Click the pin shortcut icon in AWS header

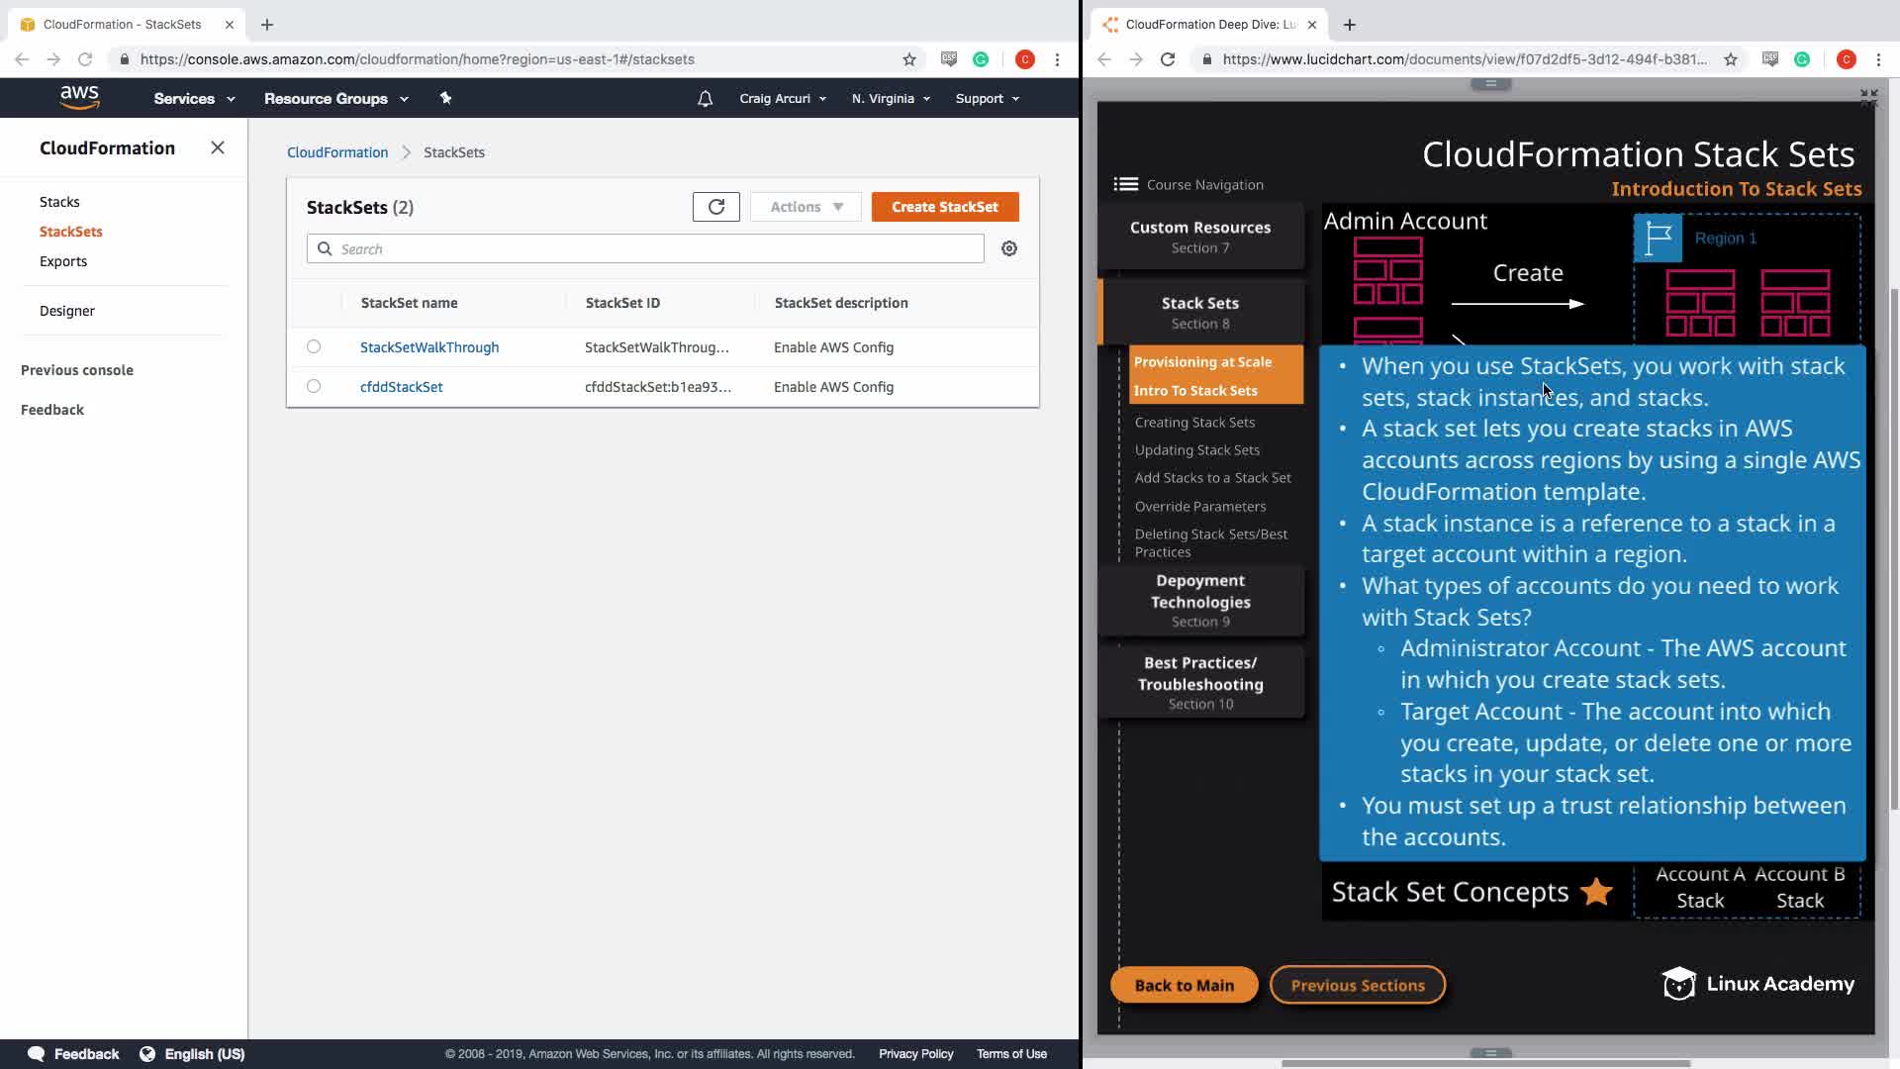(445, 98)
